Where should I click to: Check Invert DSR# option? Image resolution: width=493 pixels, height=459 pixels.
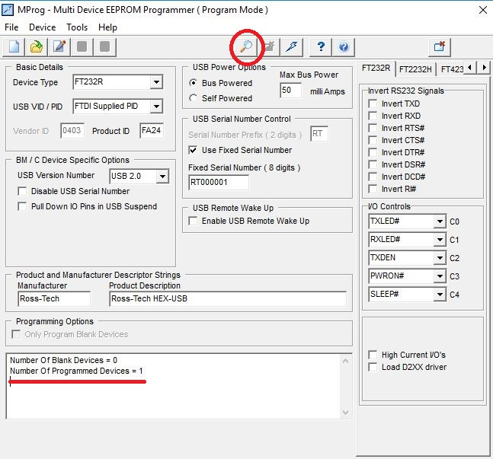(x=373, y=164)
